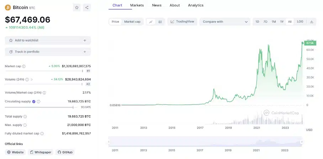Click the $67,469.06 price text

pos(28,20)
